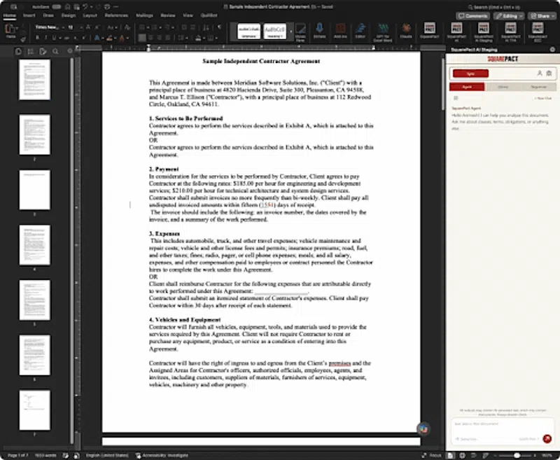Open the Share dropdown button

click(542, 16)
